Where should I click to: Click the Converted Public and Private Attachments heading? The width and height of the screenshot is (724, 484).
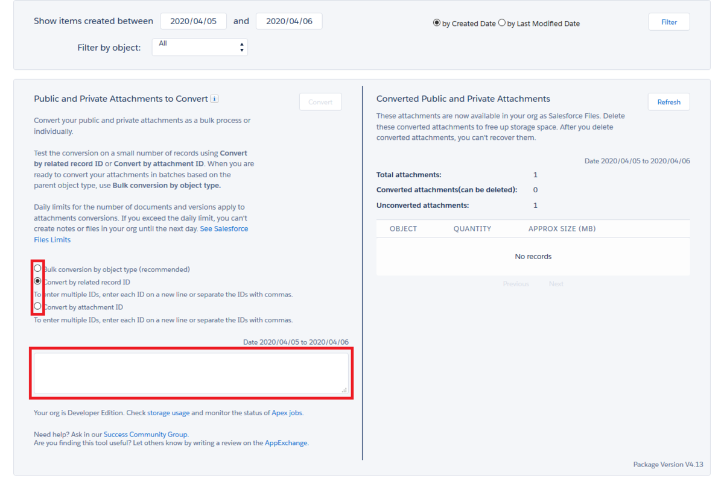coord(463,99)
